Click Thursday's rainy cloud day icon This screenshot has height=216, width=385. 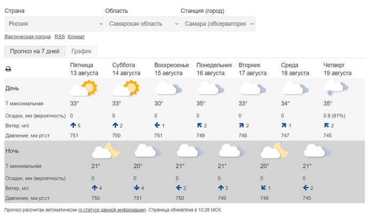(336, 88)
